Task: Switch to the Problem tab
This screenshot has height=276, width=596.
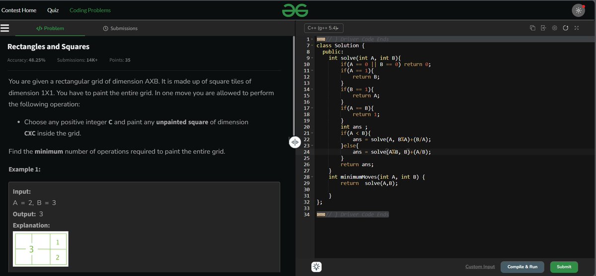Action: click(x=50, y=28)
